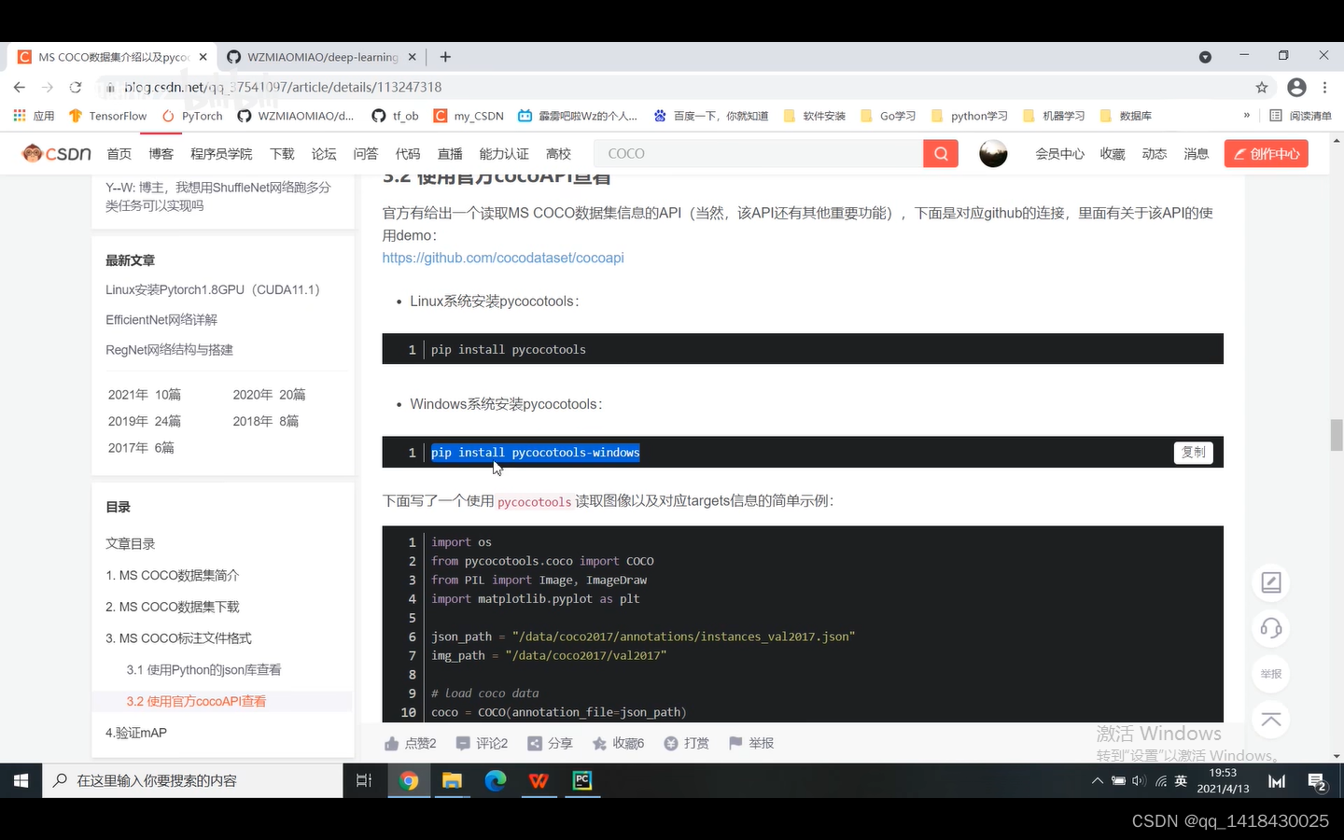
Task: Open the tf_ob bookmark
Action: (x=395, y=116)
